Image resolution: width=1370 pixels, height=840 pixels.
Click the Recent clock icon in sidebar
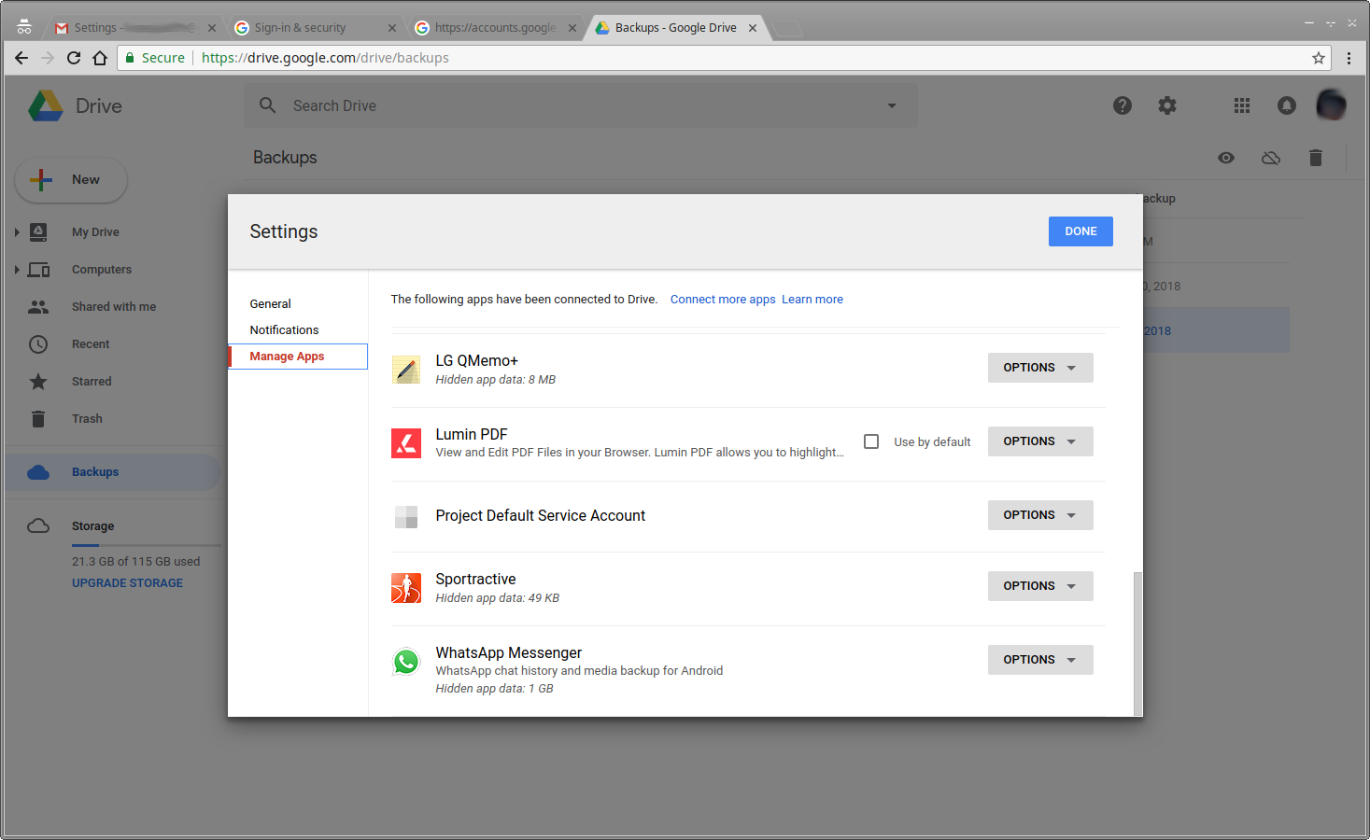pos(38,344)
